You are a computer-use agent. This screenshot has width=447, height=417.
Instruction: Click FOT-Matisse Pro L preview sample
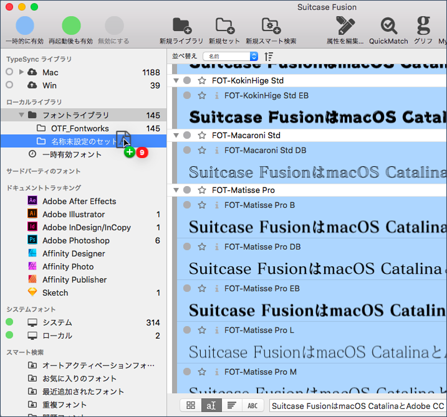click(317, 352)
